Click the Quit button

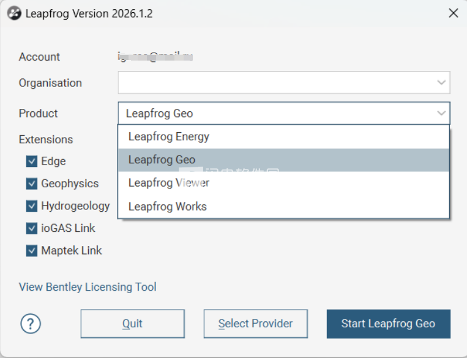click(133, 324)
